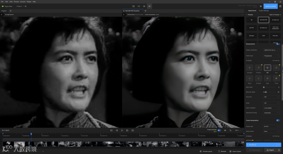The height and width of the screenshot is (154, 283).
Task: Click the Add noise slider
Action: tap(269, 87)
